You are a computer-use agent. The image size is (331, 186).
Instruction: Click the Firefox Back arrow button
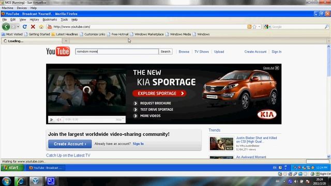pos(6,26)
